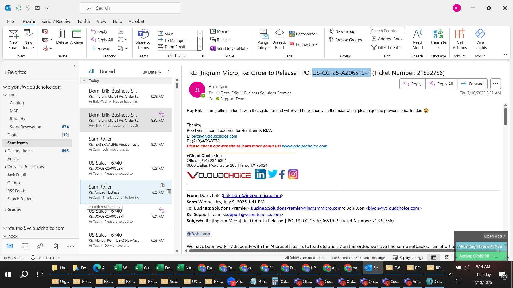Click Display Settings in status bar
Image resolution: width=513 pixels, height=288 pixels.
coord(408,258)
